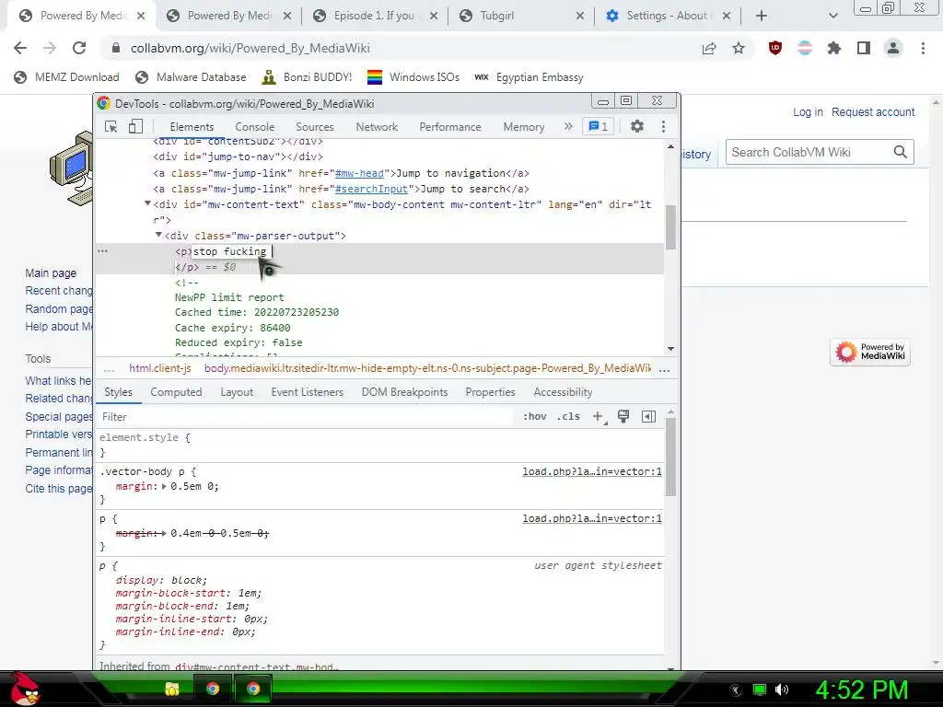Toggle the computed styles sidebar icon

[x=648, y=417]
